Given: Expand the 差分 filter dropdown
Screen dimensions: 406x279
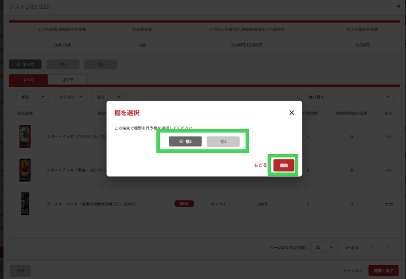Looking at the screenshot, I should click(108, 97).
